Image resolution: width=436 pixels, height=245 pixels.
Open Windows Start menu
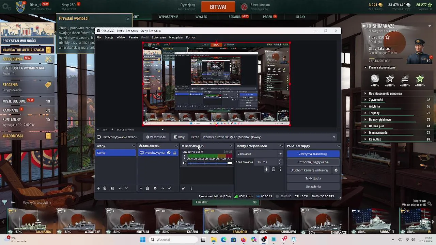142,240
